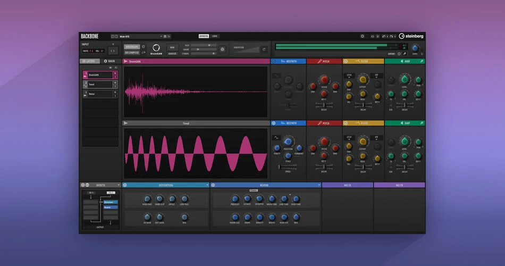This screenshot has height=266, width=505.
Task: Click the wrench icon in top AMP header
Action: tap(422, 61)
